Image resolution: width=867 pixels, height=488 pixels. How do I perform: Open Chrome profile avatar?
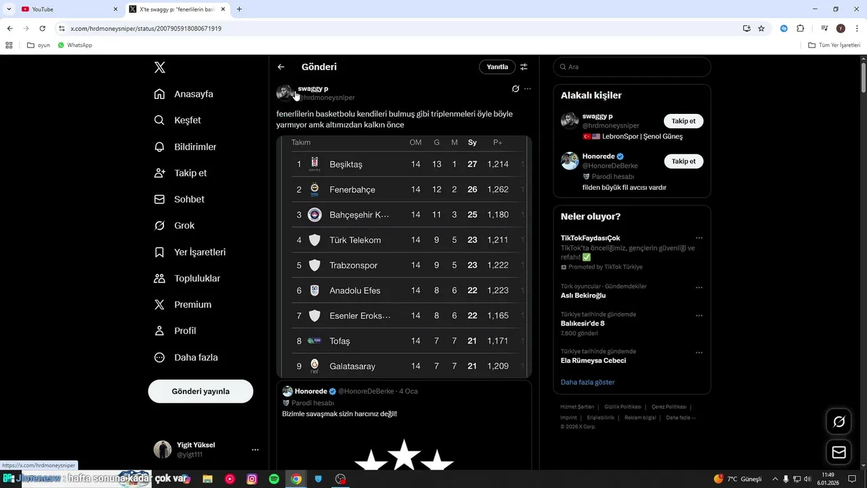841,28
